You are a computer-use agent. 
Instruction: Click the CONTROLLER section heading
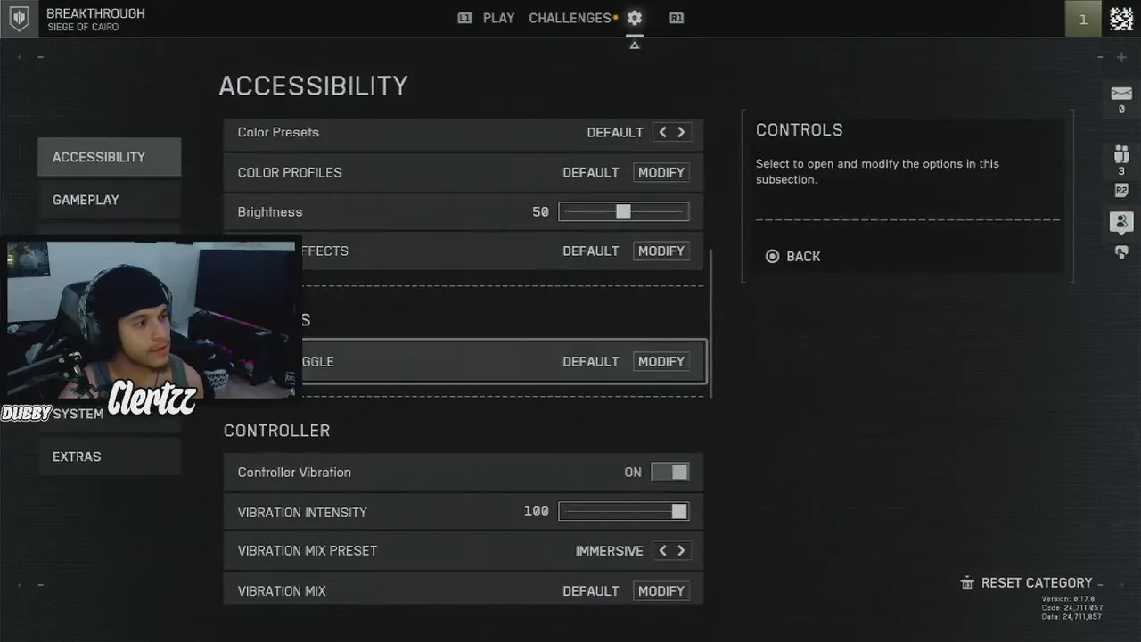[277, 431]
